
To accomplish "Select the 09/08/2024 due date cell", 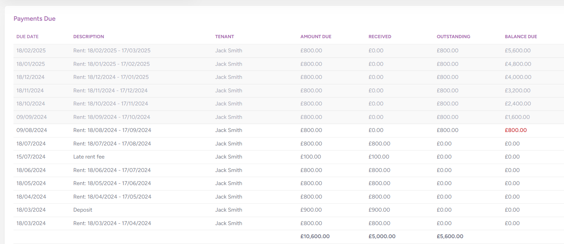I will pos(32,130).
